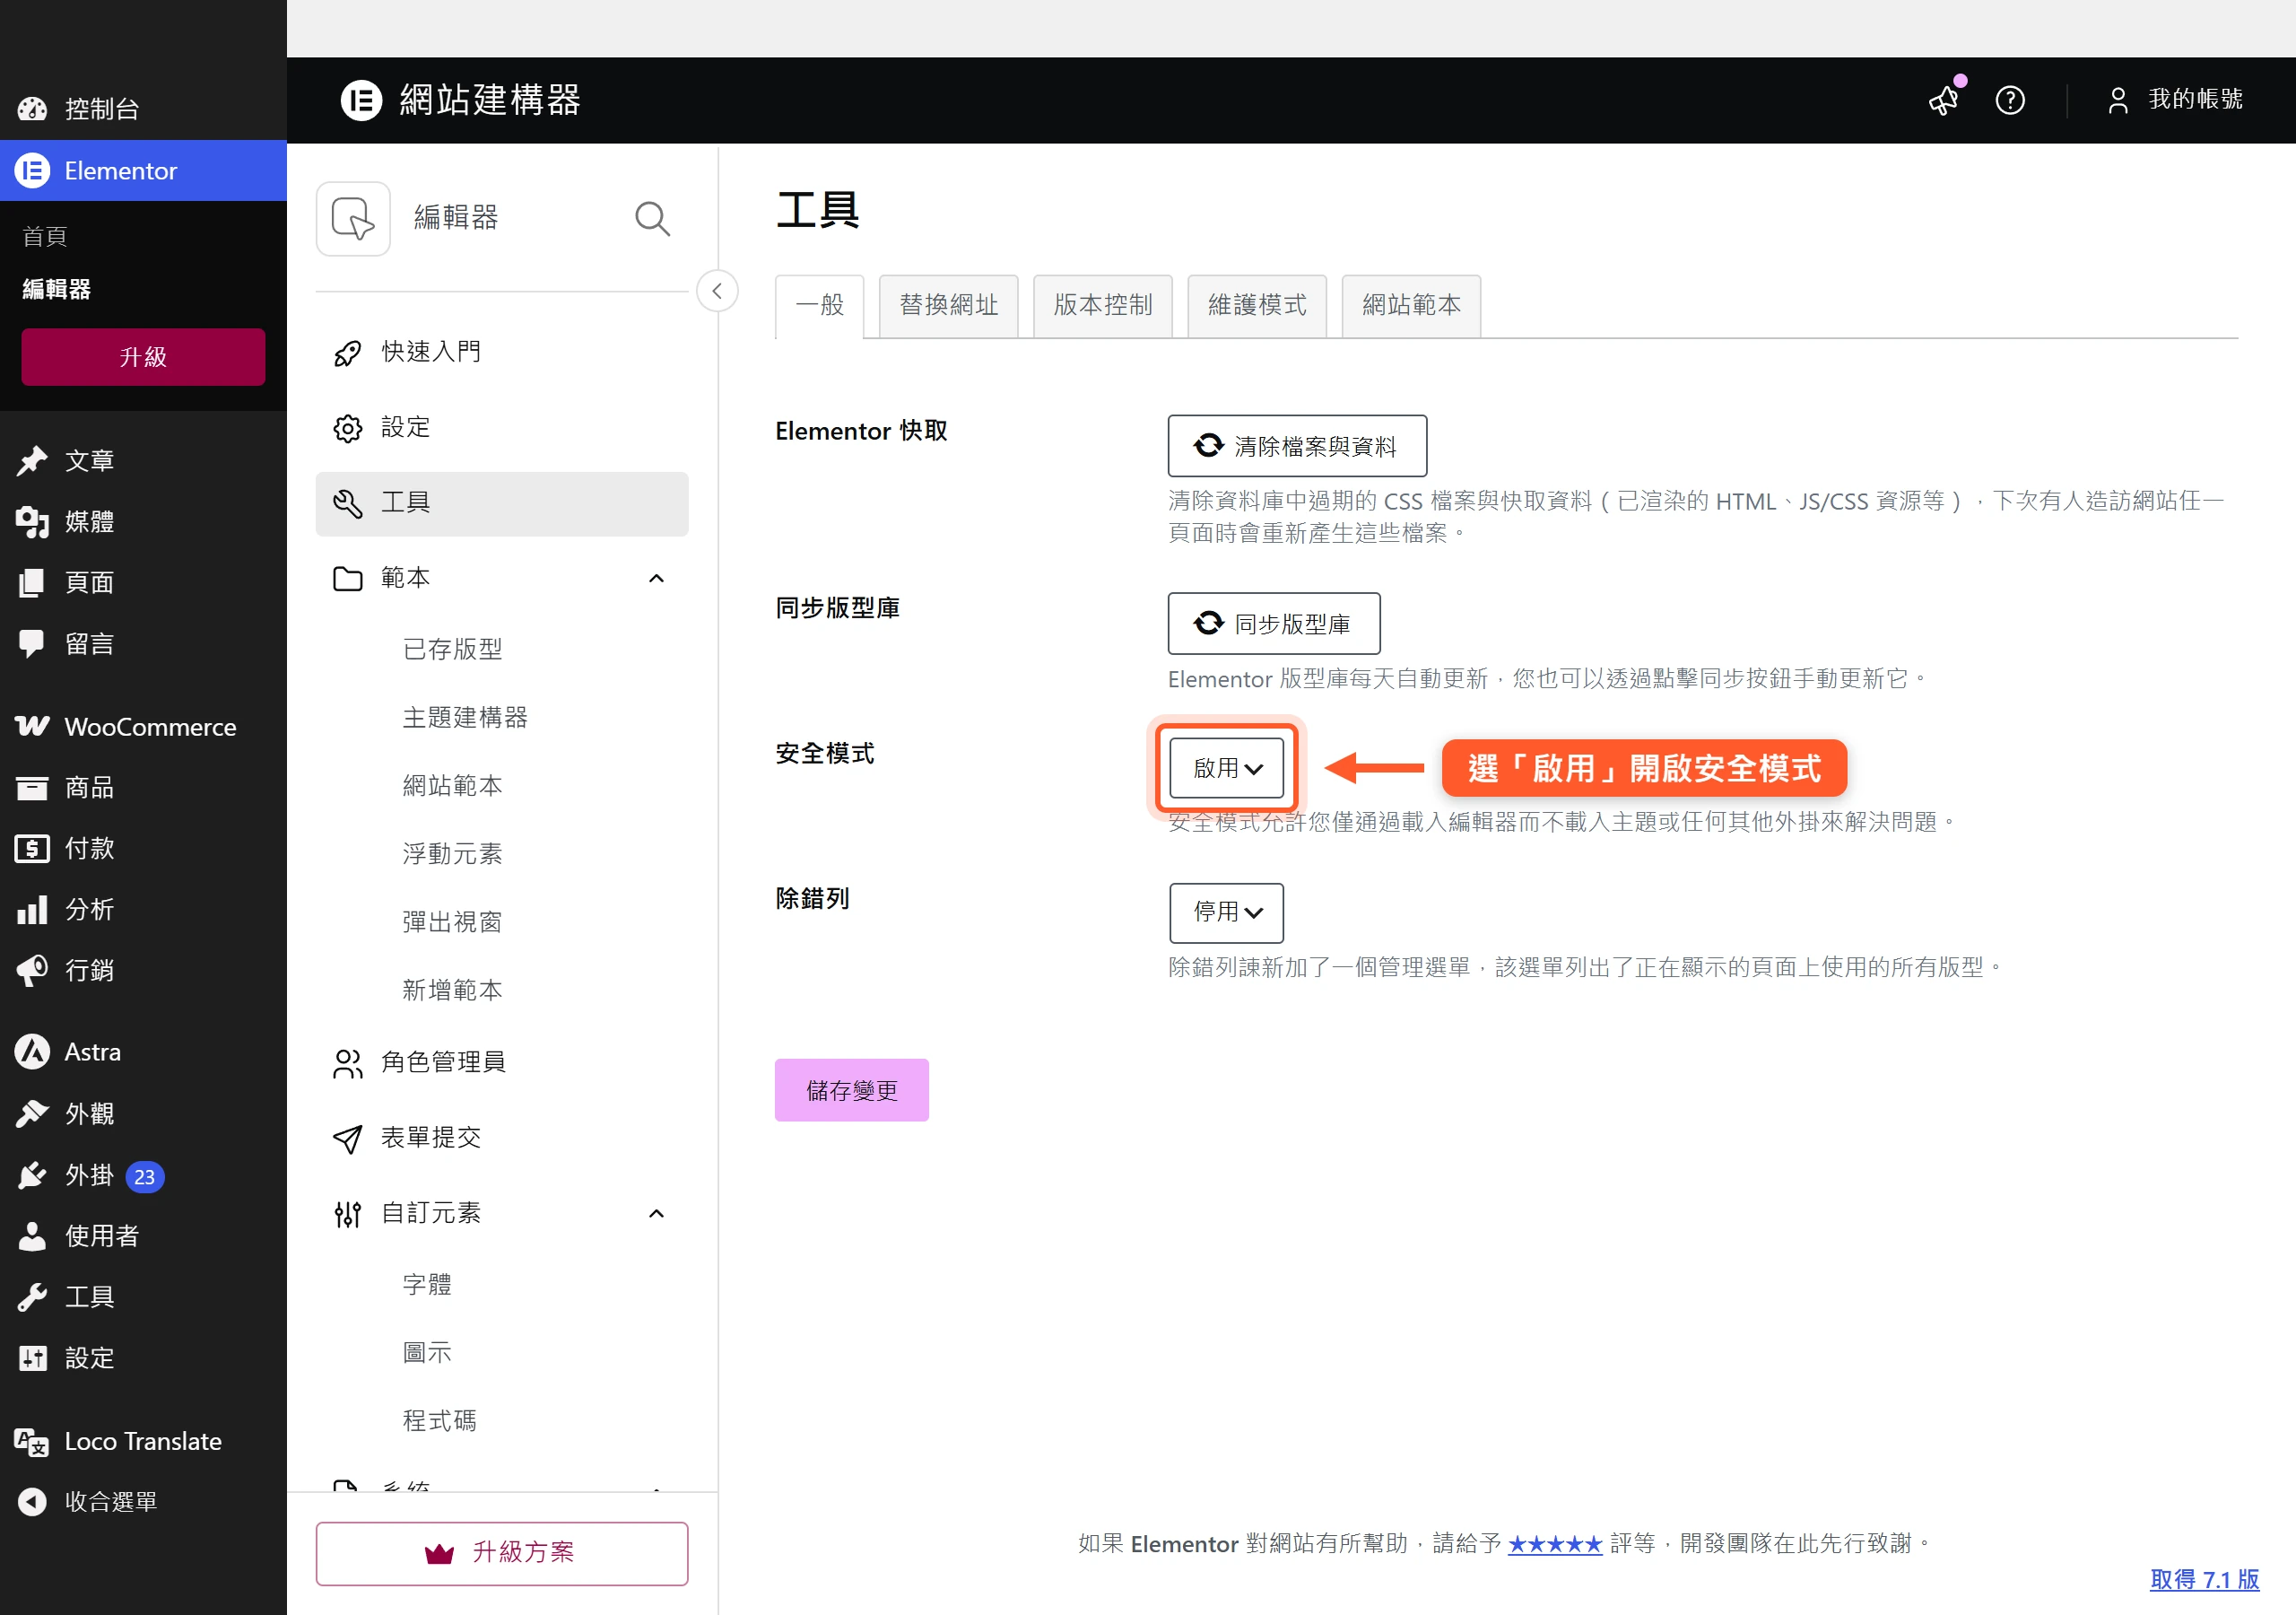Image resolution: width=2296 pixels, height=1615 pixels.
Task: Open 行銷 marketing megaphone icon
Action: (32, 971)
